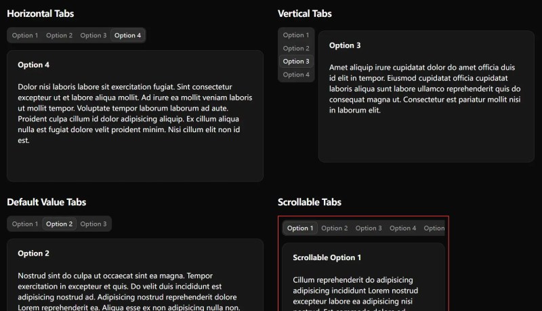
Task: Switch to Option 3 horizontal tab
Action: [93, 35]
